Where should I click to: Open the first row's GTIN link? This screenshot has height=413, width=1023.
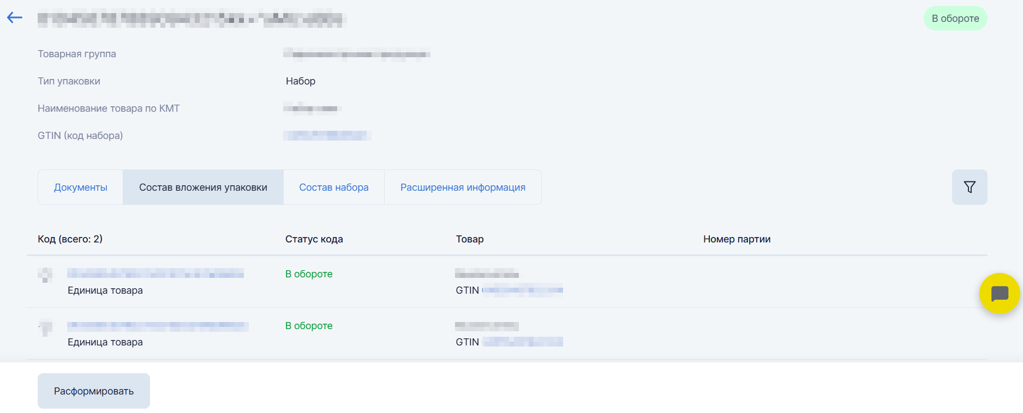[x=523, y=290]
